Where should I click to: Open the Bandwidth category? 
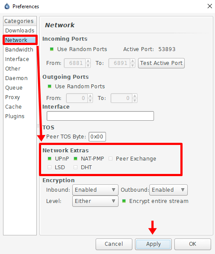(20, 50)
